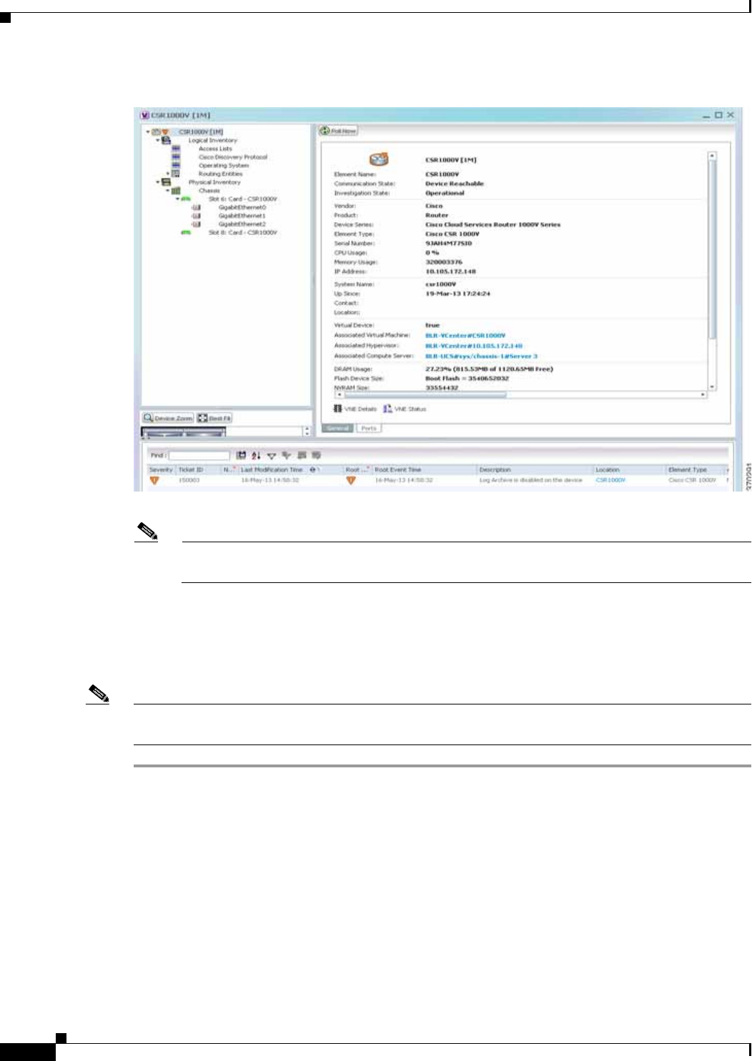Select Slot 6: Card - CSR1000V
752x1061 pixels.
[x=243, y=199]
